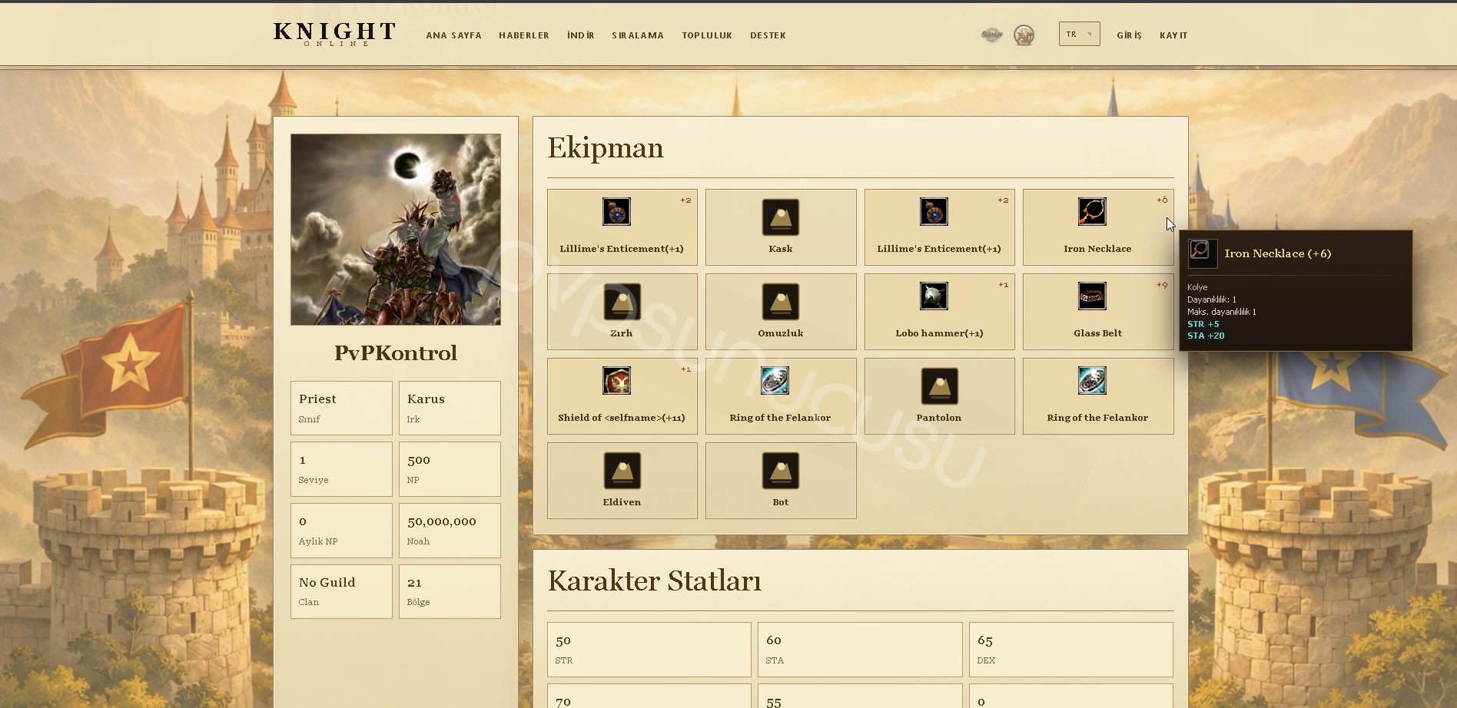Click the empty Omuzluk slot icon
The width and height of the screenshot is (1457, 708).
(x=780, y=302)
